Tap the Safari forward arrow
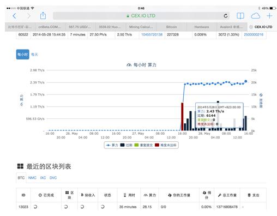Image resolution: width=277 pixels, height=216 pixels. coord(28,16)
